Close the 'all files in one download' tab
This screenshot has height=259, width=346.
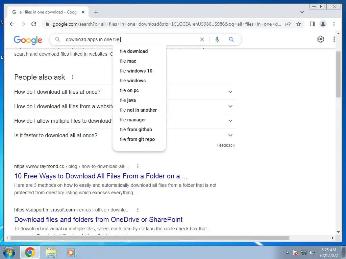click(83, 12)
